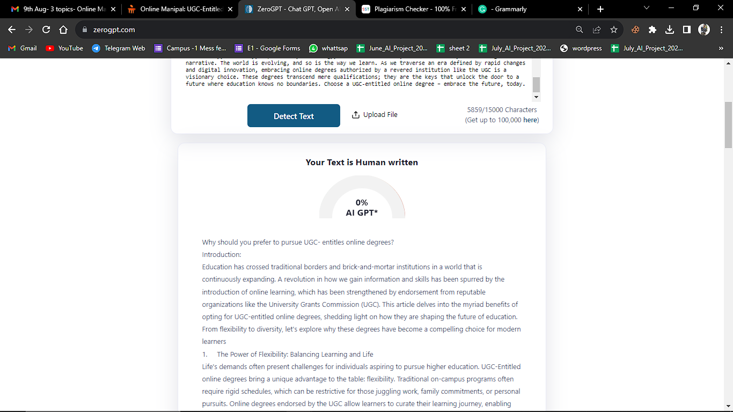Go forward to next page
Screen dimensions: 733x412
coord(29,30)
